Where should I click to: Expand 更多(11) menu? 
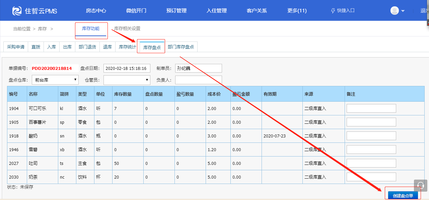point(297,10)
